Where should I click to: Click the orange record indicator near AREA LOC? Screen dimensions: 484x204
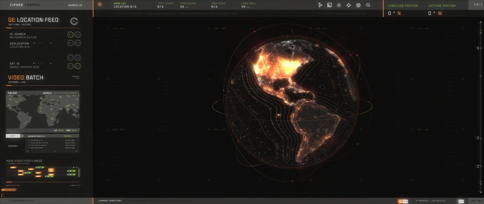point(100,4)
